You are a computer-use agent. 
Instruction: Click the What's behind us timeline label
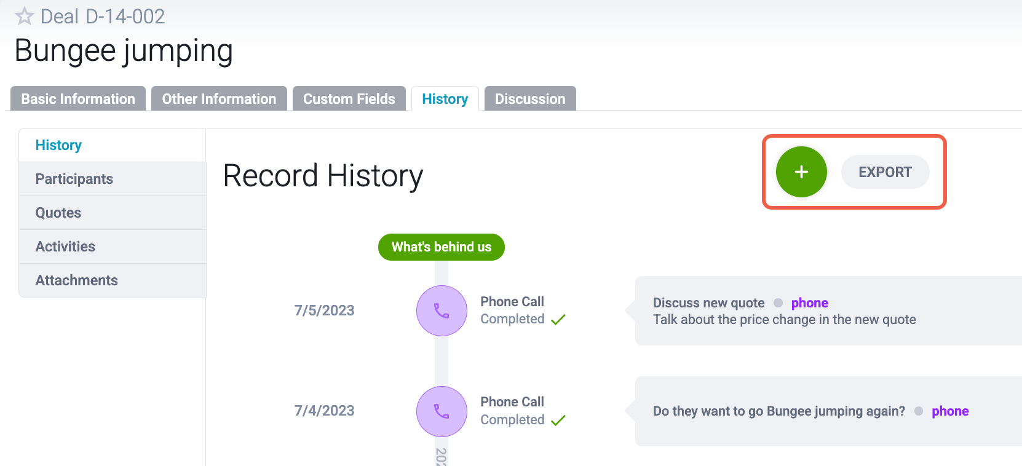pyautogui.click(x=442, y=247)
